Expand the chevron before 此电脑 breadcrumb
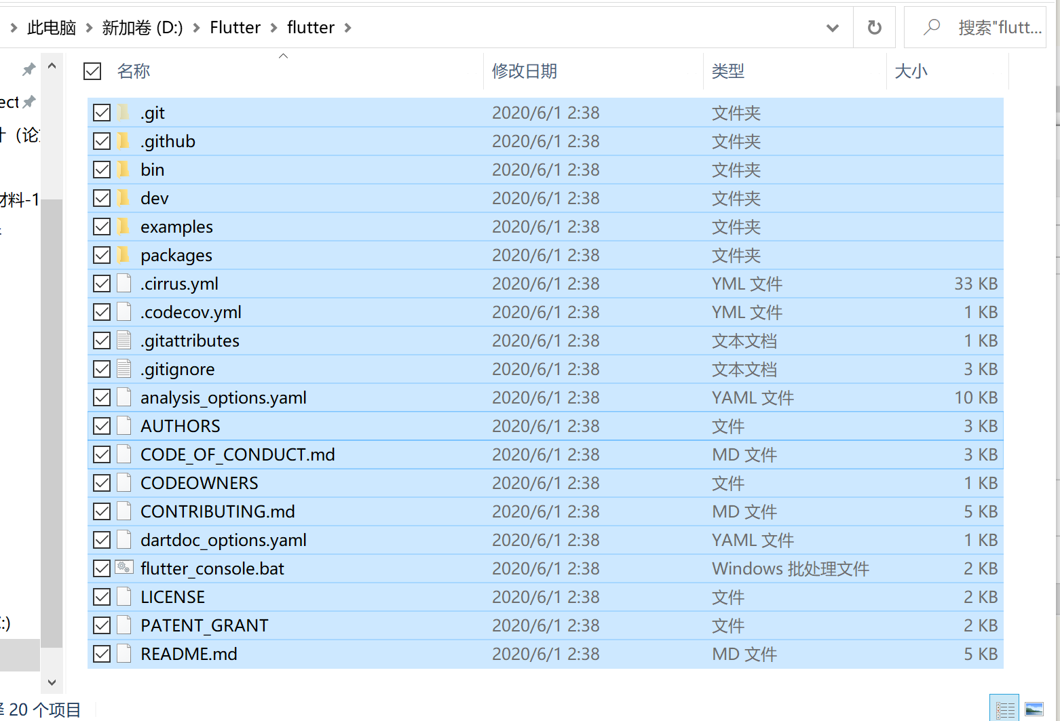The width and height of the screenshot is (1060, 721). pos(14,28)
